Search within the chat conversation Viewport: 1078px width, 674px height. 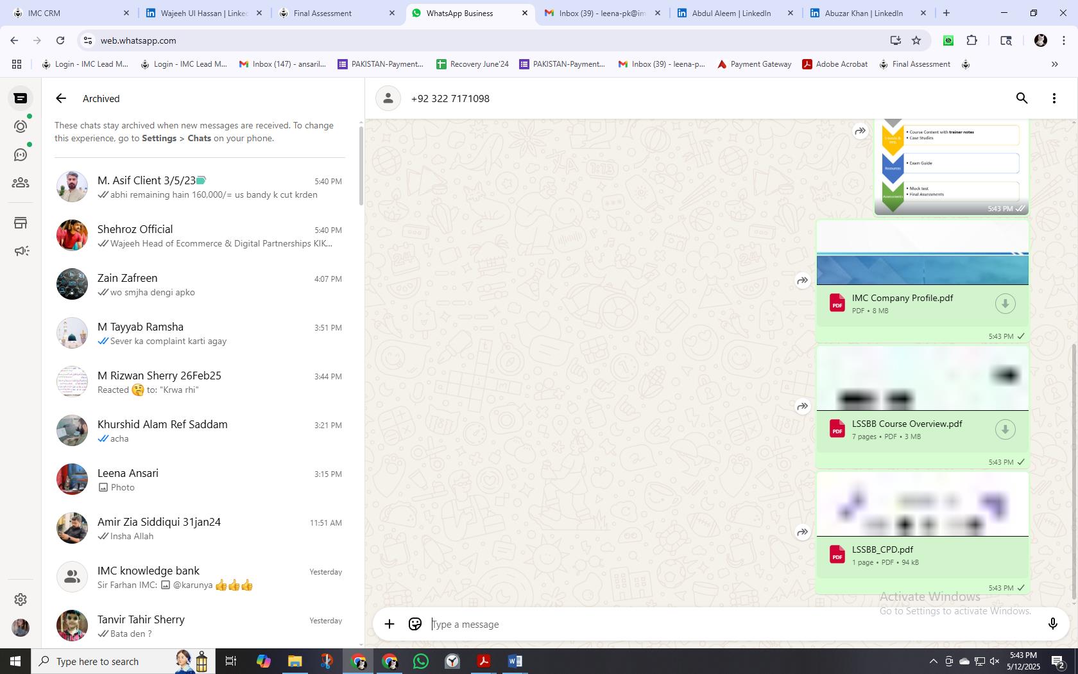(1022, 98)
